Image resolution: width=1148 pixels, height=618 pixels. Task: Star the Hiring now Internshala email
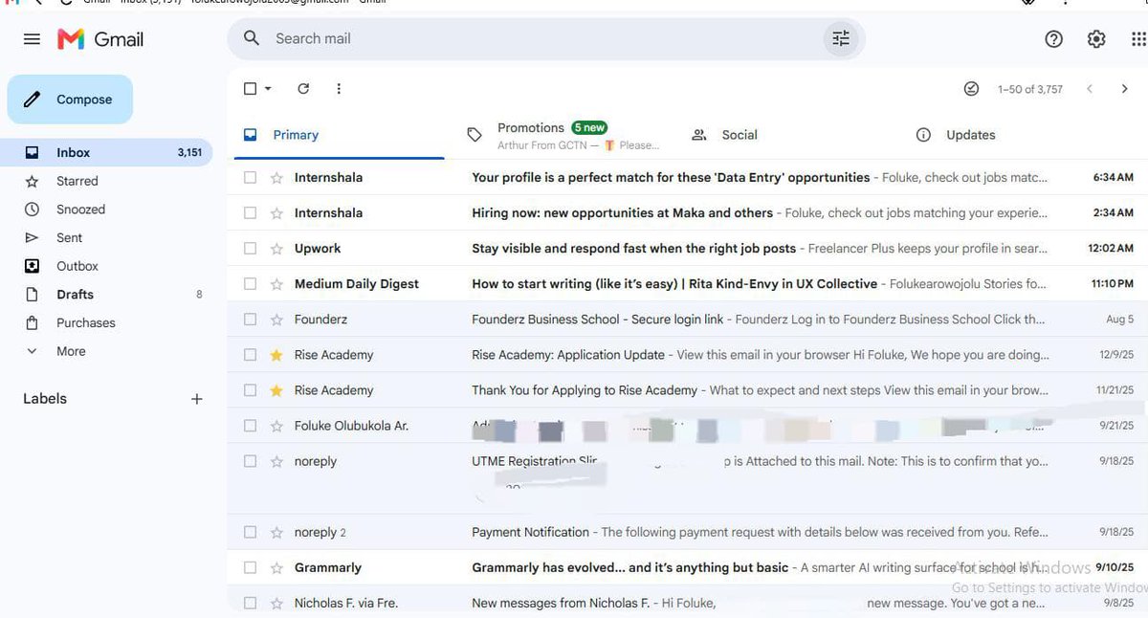coord(276,213)
